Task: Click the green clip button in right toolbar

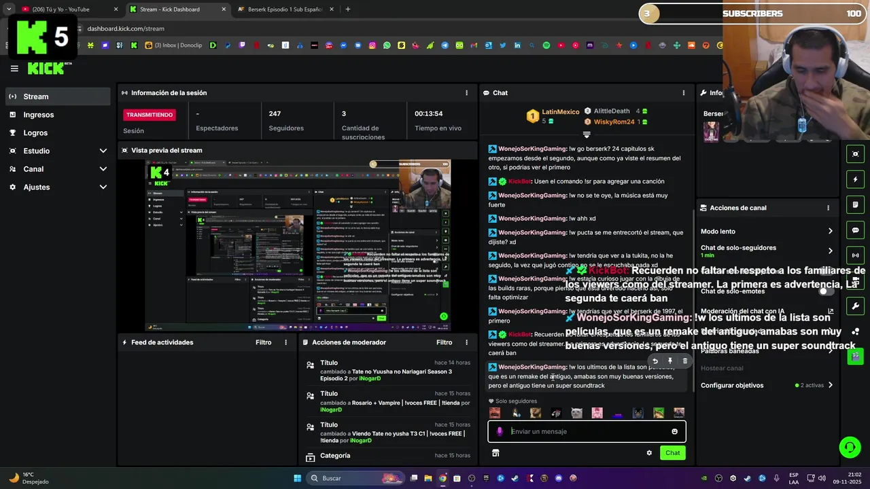Action: 856,356
